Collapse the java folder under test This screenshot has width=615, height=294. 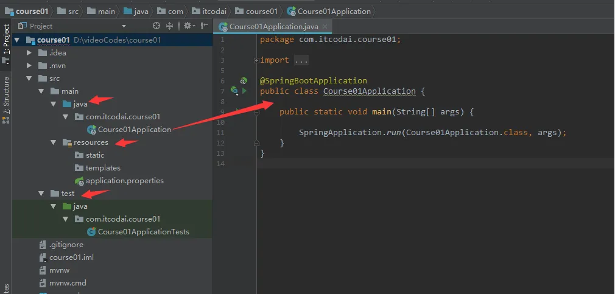[54, 206]
